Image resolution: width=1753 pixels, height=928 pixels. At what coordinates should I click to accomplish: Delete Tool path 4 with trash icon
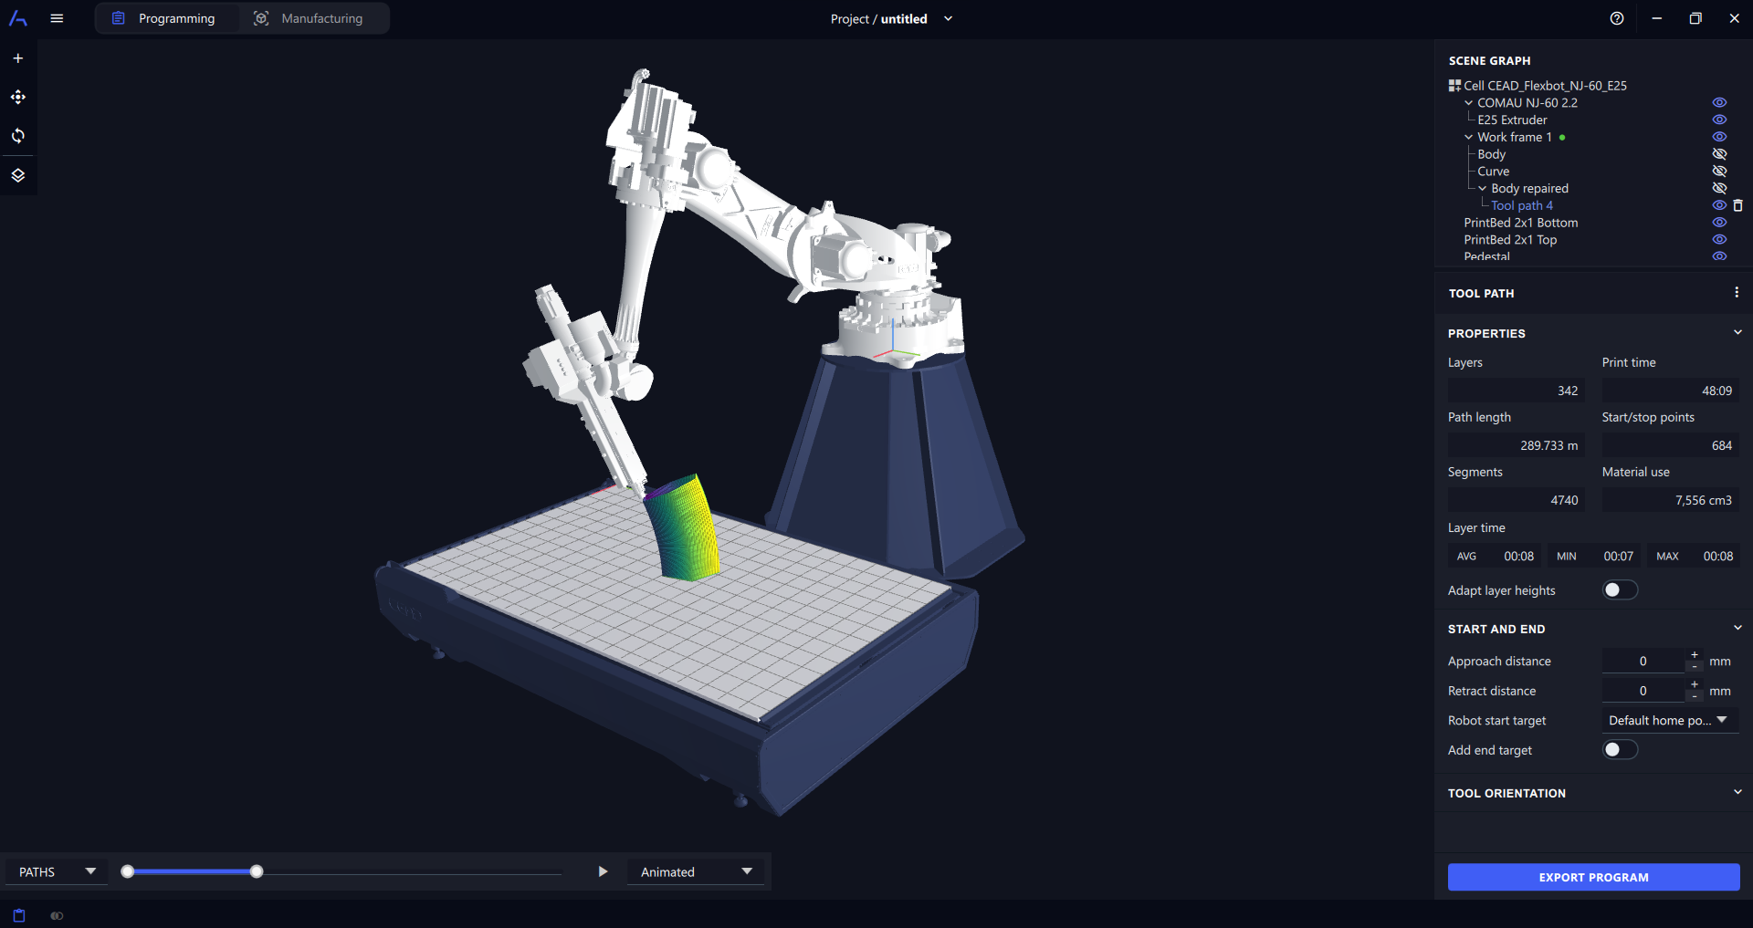tap(1737, 205)
